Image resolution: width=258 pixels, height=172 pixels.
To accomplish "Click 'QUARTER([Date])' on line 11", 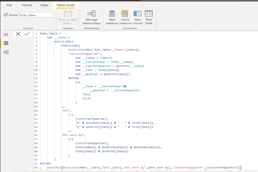I will point(116,74).
